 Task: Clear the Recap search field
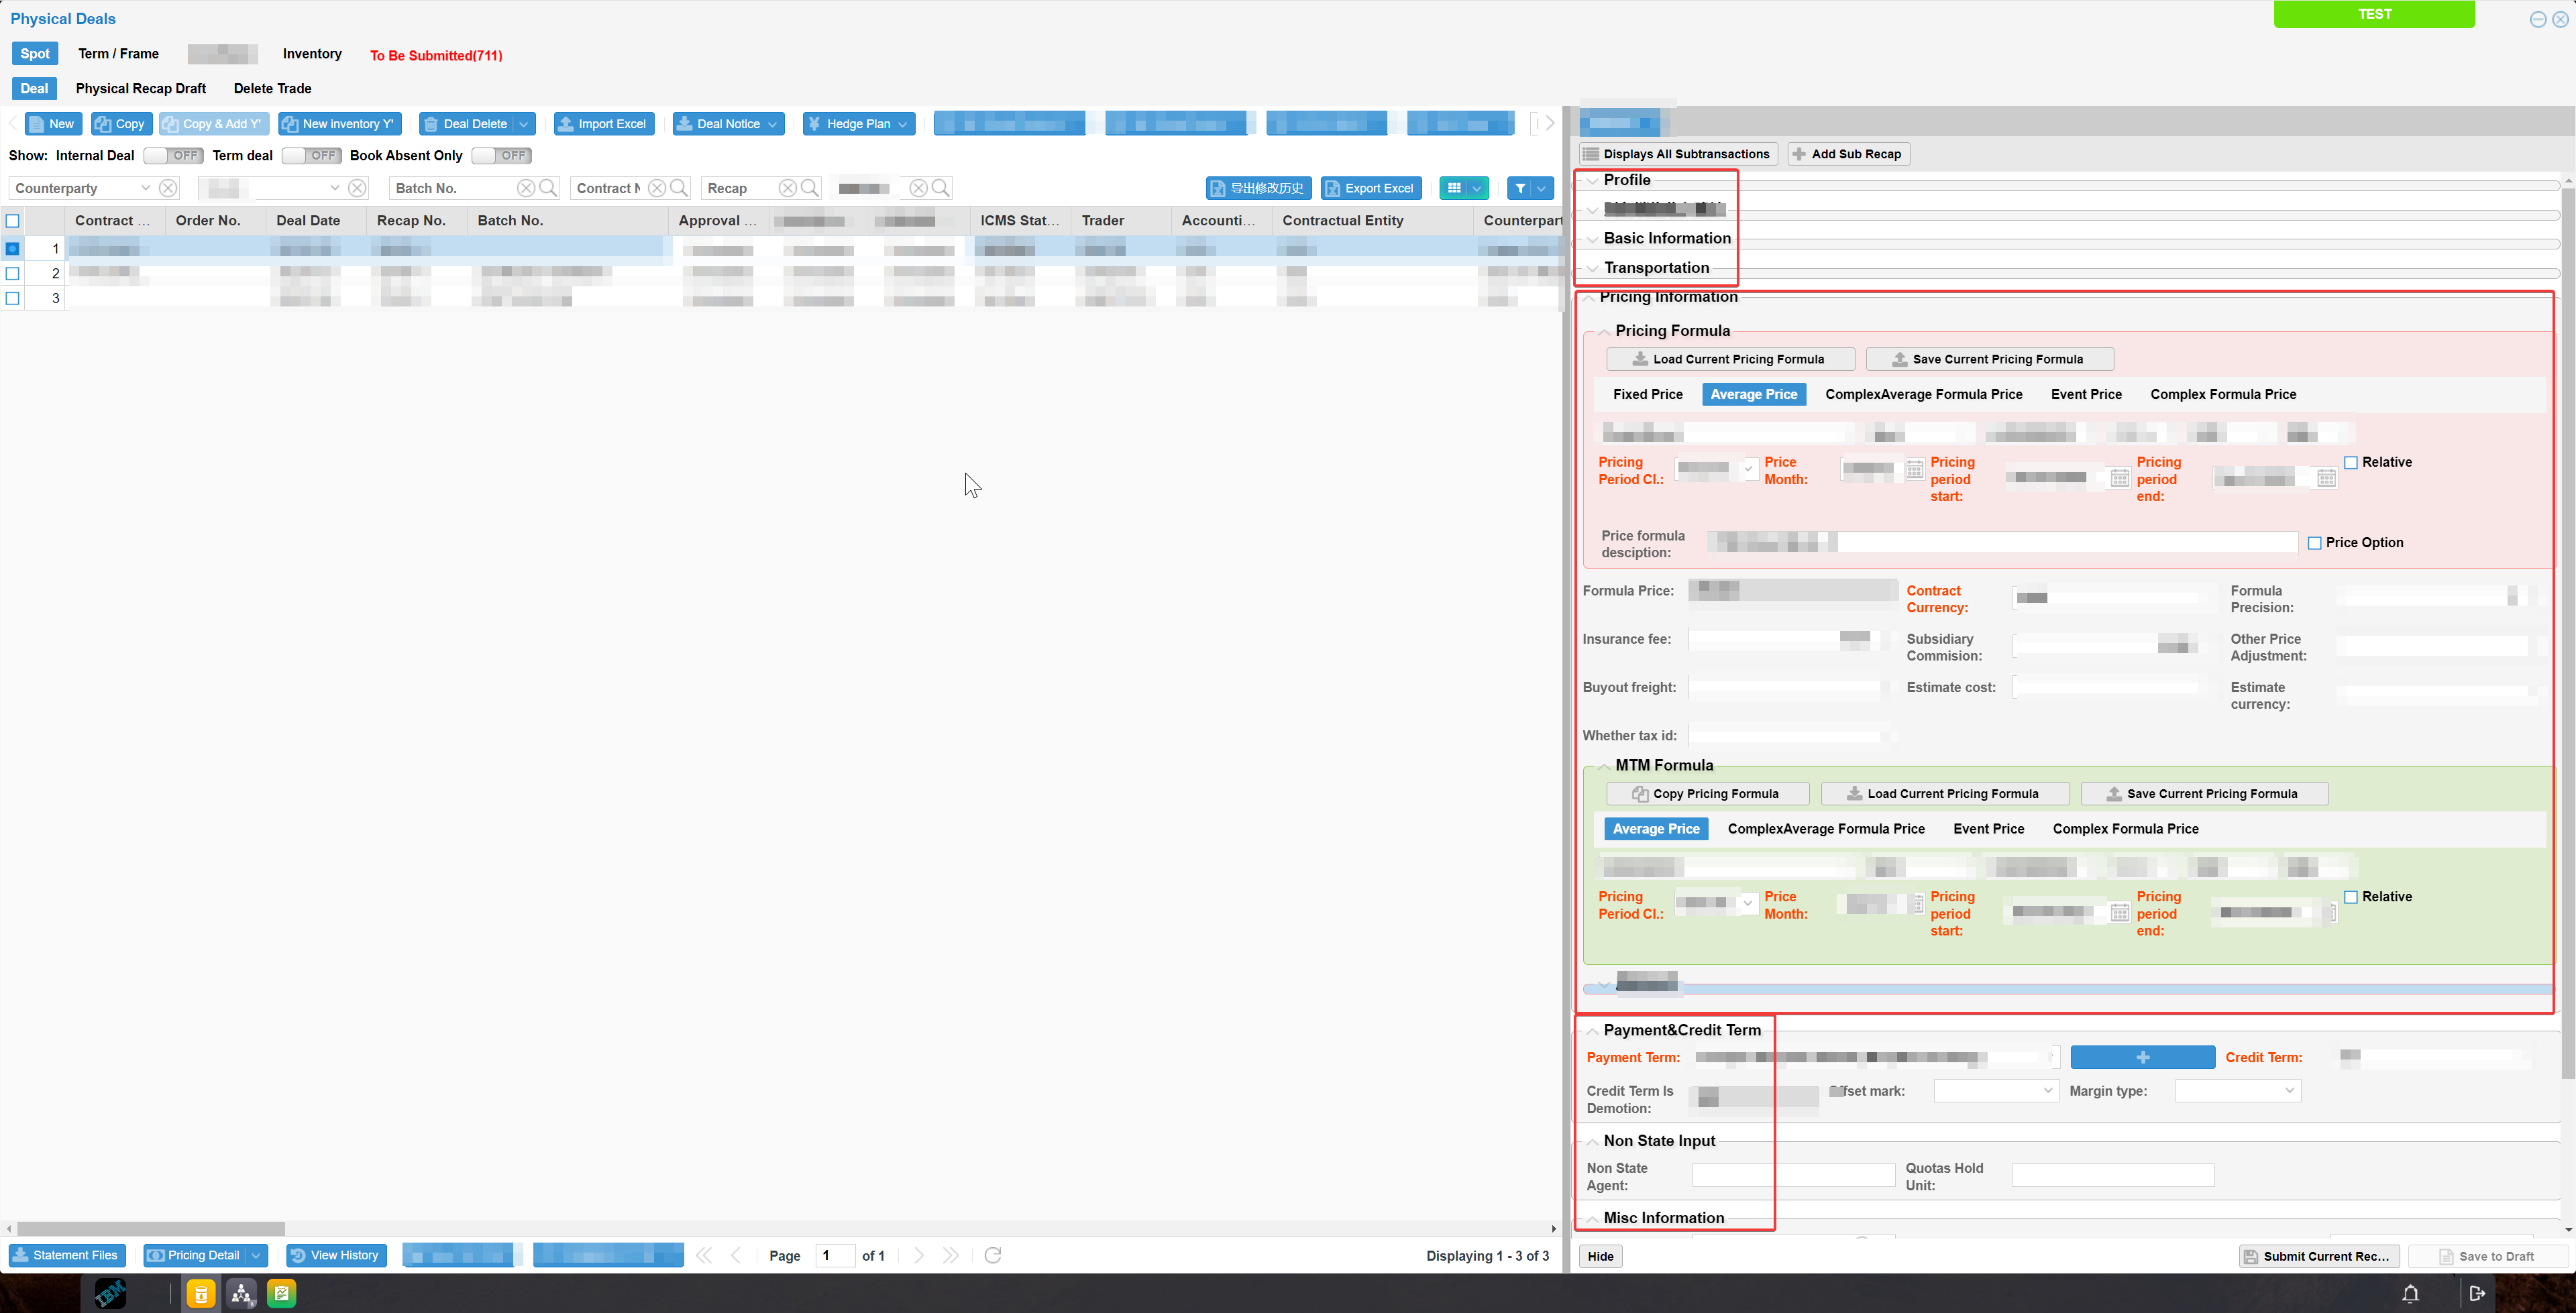[788, 188]
